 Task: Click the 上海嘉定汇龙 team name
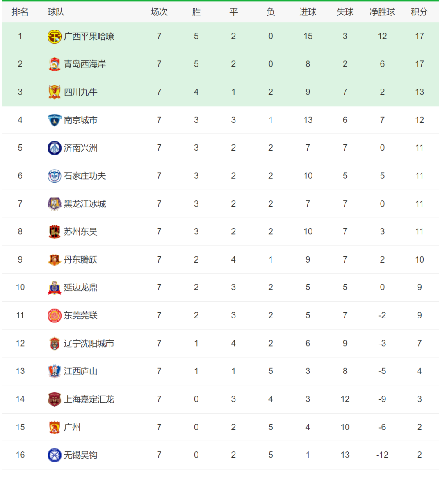click(x=89, y=399)
